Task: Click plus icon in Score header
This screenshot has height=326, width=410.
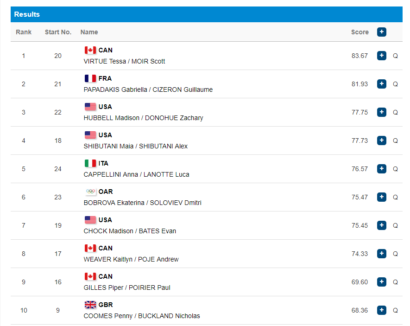Action: tap(381, 32)
